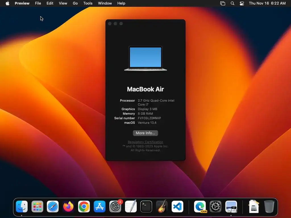Screen dimensions: 291x218
Task: Launch Visual Studio Code from dock
Action: (x=177, y=207)
